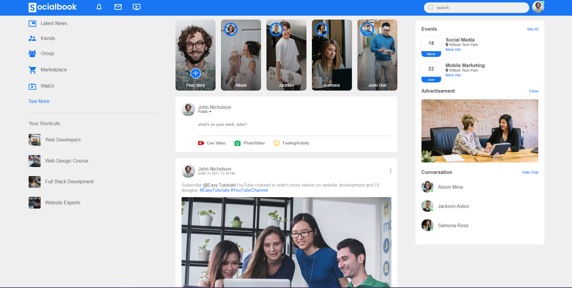Viewport: 572px width, 288px height.
Task: Open conversation with Jackson Aston
Action: pos(453,206)
